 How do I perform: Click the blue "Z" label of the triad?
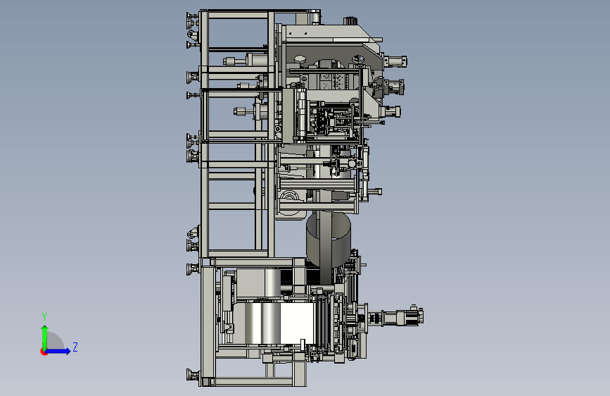[x=75, y=347]
